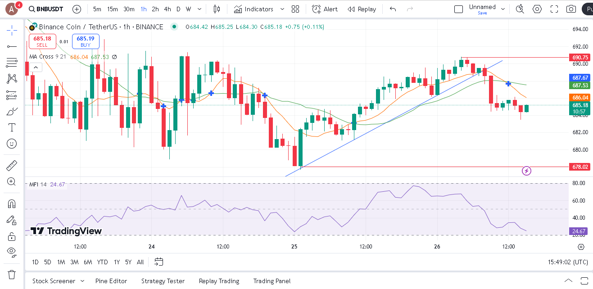The image size is (593, 289).
Task: Open the Stock Screener tab
Action: click(54, 281)
